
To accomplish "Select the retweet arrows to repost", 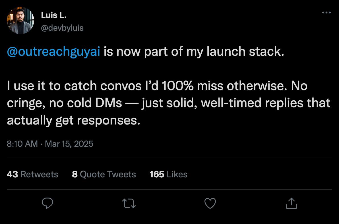I will (x=129, y=203).
